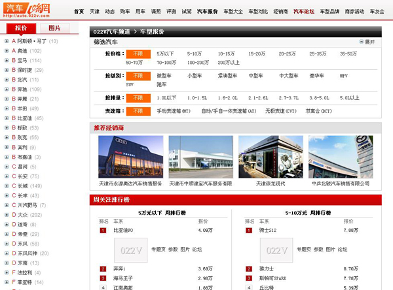Click the 022V placeholder image for 比亚迪F0

pyautogui.click(x=130, y=250)
